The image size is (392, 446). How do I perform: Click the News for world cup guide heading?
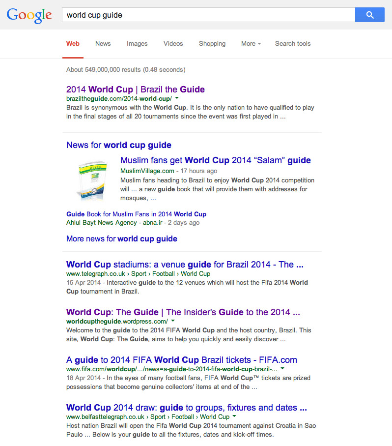pos(119,145)
